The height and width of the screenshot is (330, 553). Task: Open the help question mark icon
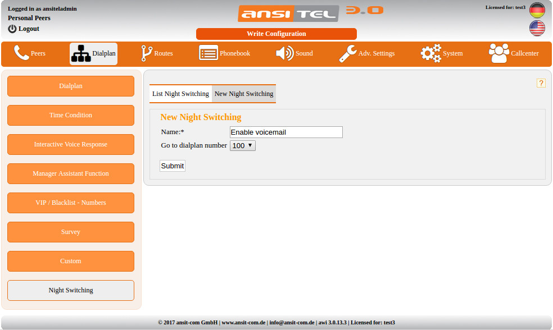coord(541,82)
